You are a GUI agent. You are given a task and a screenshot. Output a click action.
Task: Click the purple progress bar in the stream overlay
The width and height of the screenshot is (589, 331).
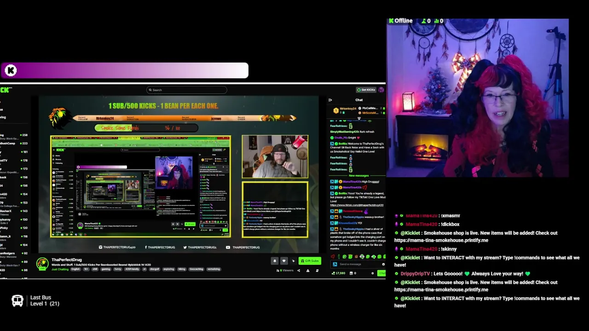click(124, 70)
